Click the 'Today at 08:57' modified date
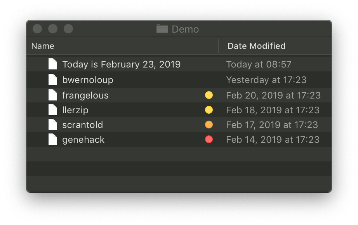Viewport: 358px width, 225px height. [x=259, y=64]
